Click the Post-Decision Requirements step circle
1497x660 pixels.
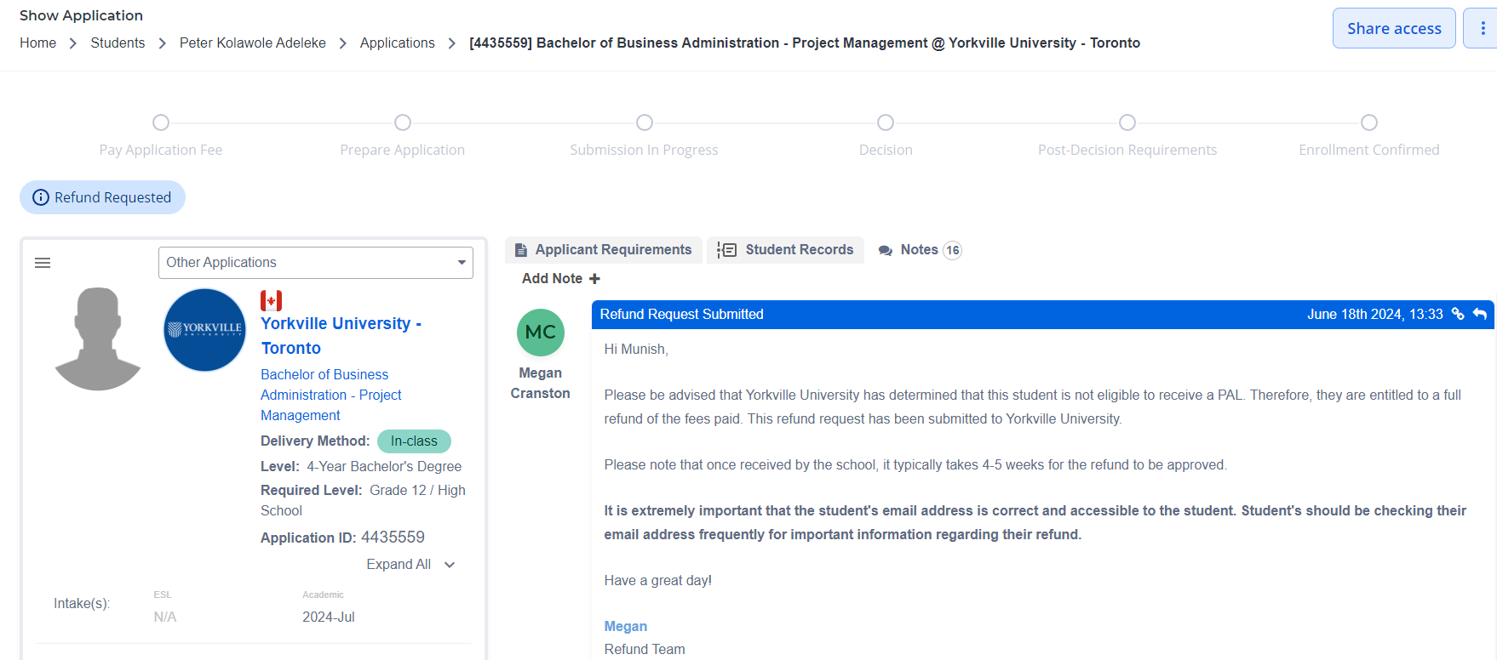(x=1127, y=122)
